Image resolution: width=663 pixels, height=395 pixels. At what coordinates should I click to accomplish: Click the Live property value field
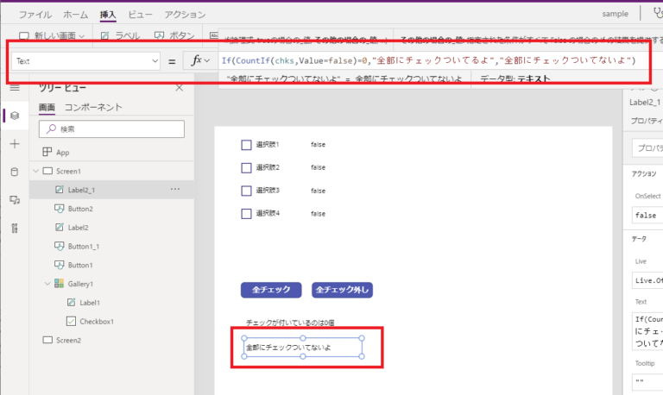point(647,280)
